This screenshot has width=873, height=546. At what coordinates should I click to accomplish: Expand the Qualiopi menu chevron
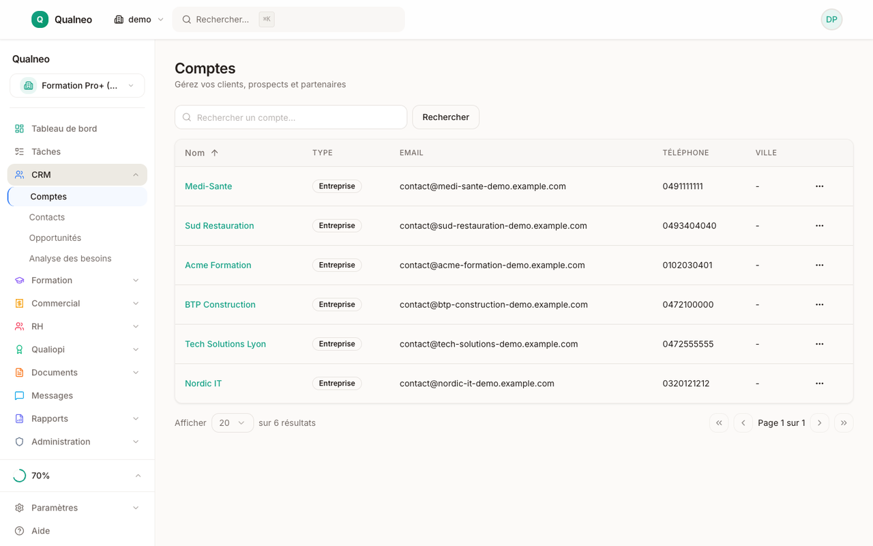pyautogui.click(x=136, y=349)
